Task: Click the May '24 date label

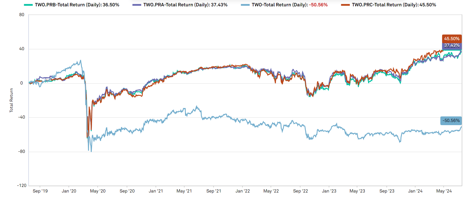Action: click(x=444, y=191)
